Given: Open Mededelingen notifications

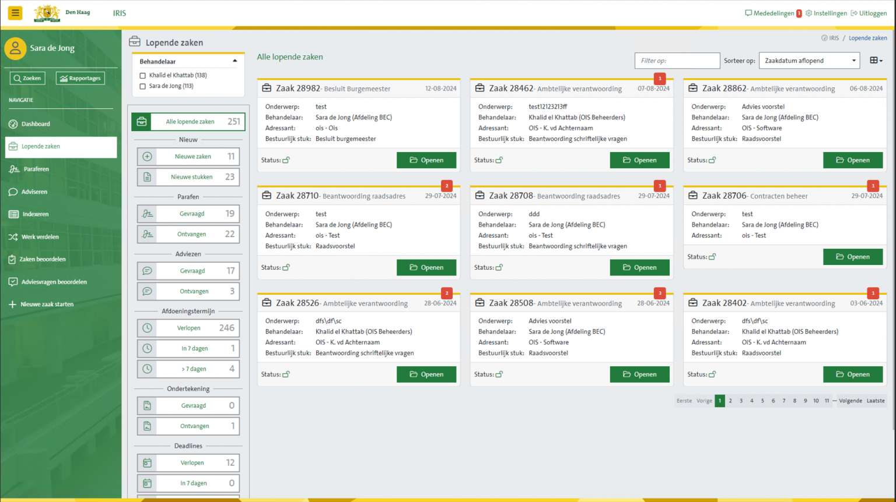Looking at the screenshot, I should pyautogui.click(x=769, y=13).
